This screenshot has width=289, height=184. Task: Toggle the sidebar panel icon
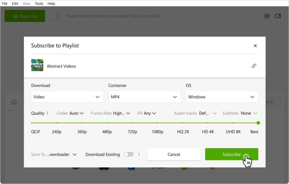278,16
